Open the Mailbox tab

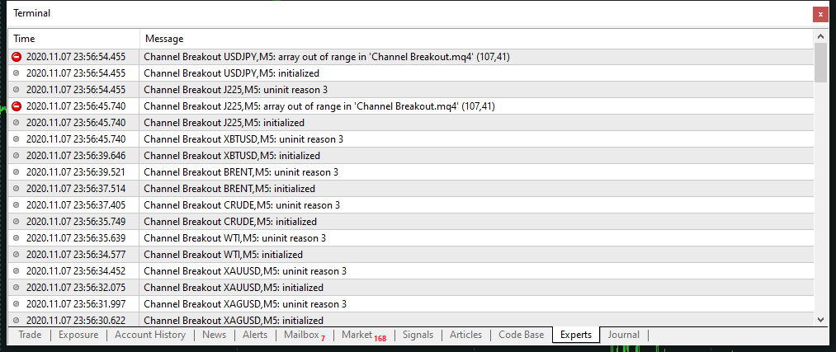pos(302,335)
